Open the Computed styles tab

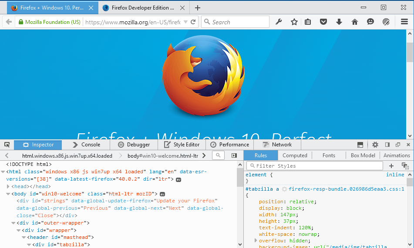click(x=295, y=155)
